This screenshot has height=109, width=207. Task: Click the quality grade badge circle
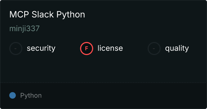(x=154, y=49)
